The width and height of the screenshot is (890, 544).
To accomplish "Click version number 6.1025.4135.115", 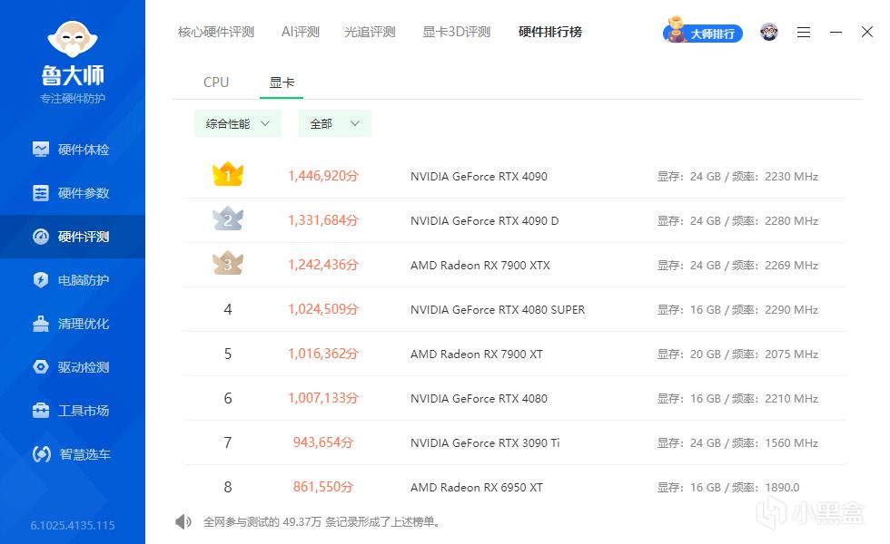I will click(x=73, y=525).
